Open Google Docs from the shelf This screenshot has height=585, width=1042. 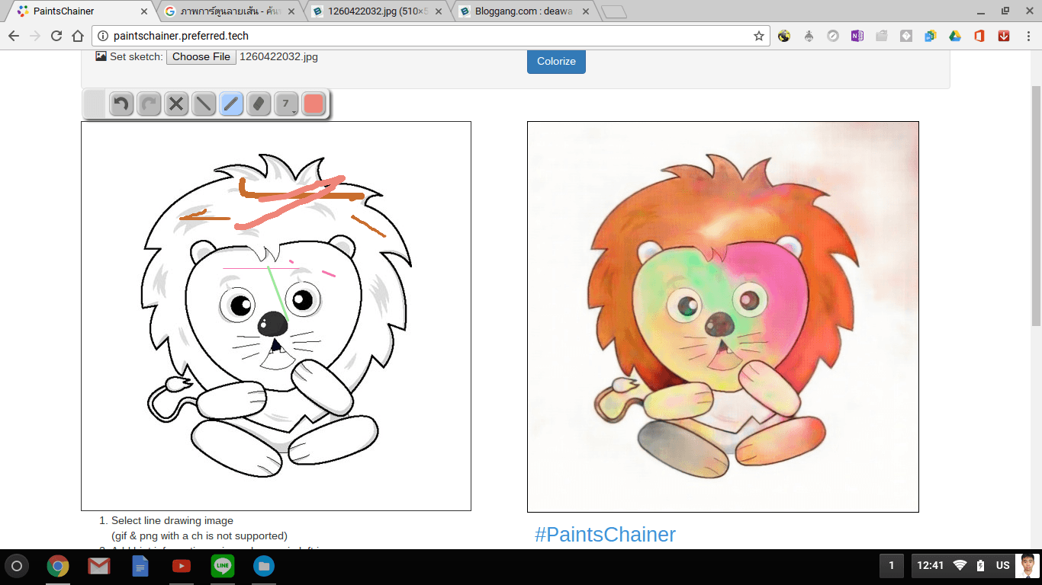coord(140,566)
